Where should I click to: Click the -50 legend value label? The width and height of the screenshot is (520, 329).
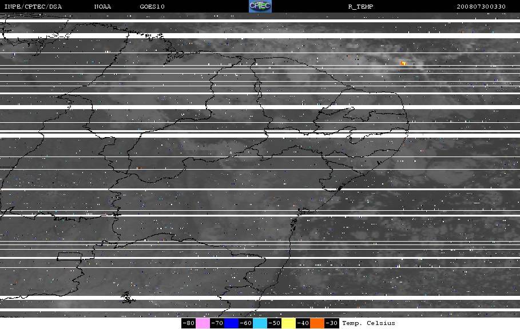(274, 323)
